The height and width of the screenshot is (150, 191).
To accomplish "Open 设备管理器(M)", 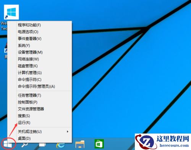I will click(40, 52).
